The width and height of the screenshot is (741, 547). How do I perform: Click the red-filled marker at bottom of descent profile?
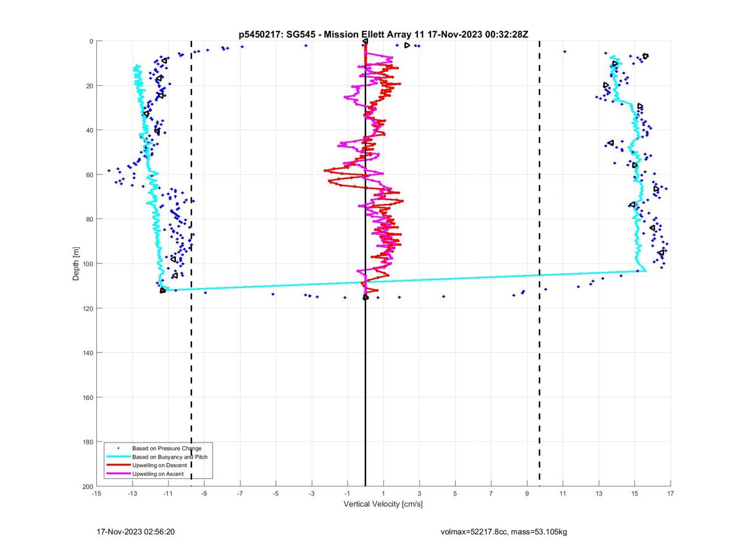pos(162,290)
